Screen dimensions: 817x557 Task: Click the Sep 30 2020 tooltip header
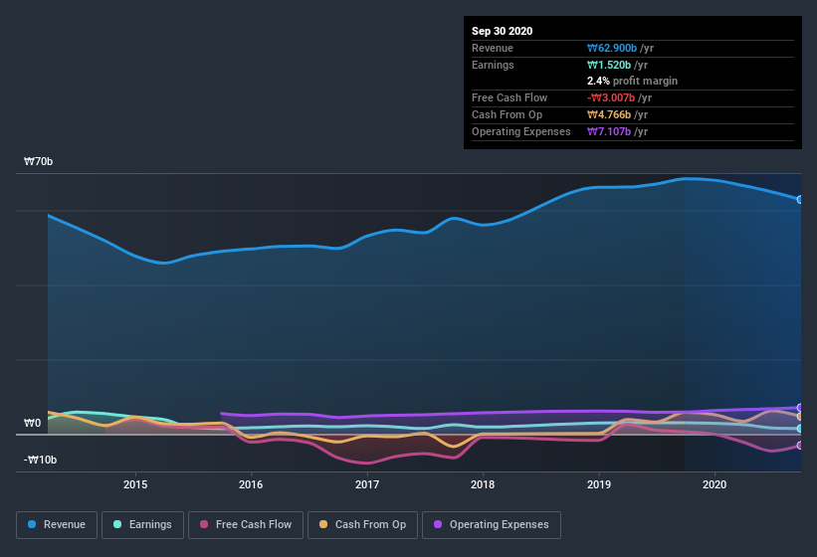[502, 31]
